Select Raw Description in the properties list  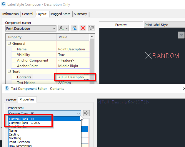coord(45,146)
